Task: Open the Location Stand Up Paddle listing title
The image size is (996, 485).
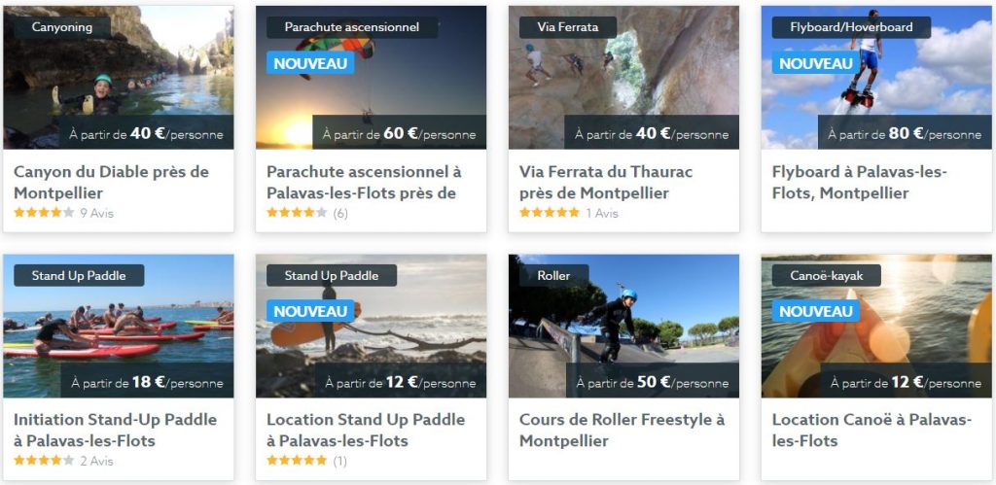Action: [x=366, y=431]
